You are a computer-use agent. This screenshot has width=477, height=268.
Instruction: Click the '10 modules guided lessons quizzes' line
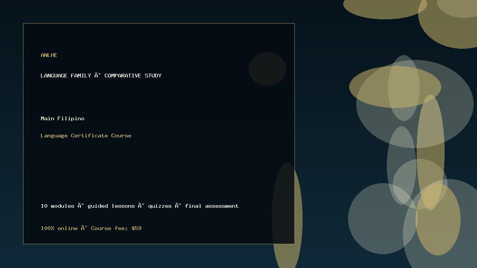click(x=140, y=206)
